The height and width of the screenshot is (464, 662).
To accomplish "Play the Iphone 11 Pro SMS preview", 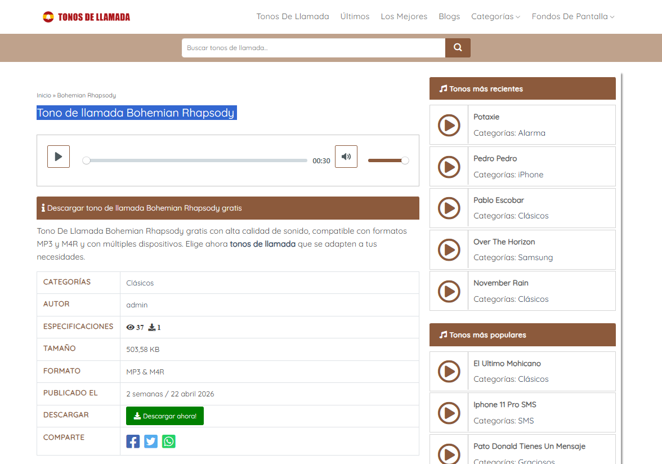I will click(x=449, y=413).
